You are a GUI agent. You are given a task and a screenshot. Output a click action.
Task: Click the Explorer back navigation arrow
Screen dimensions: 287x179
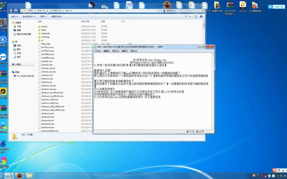tap(12, 11)
